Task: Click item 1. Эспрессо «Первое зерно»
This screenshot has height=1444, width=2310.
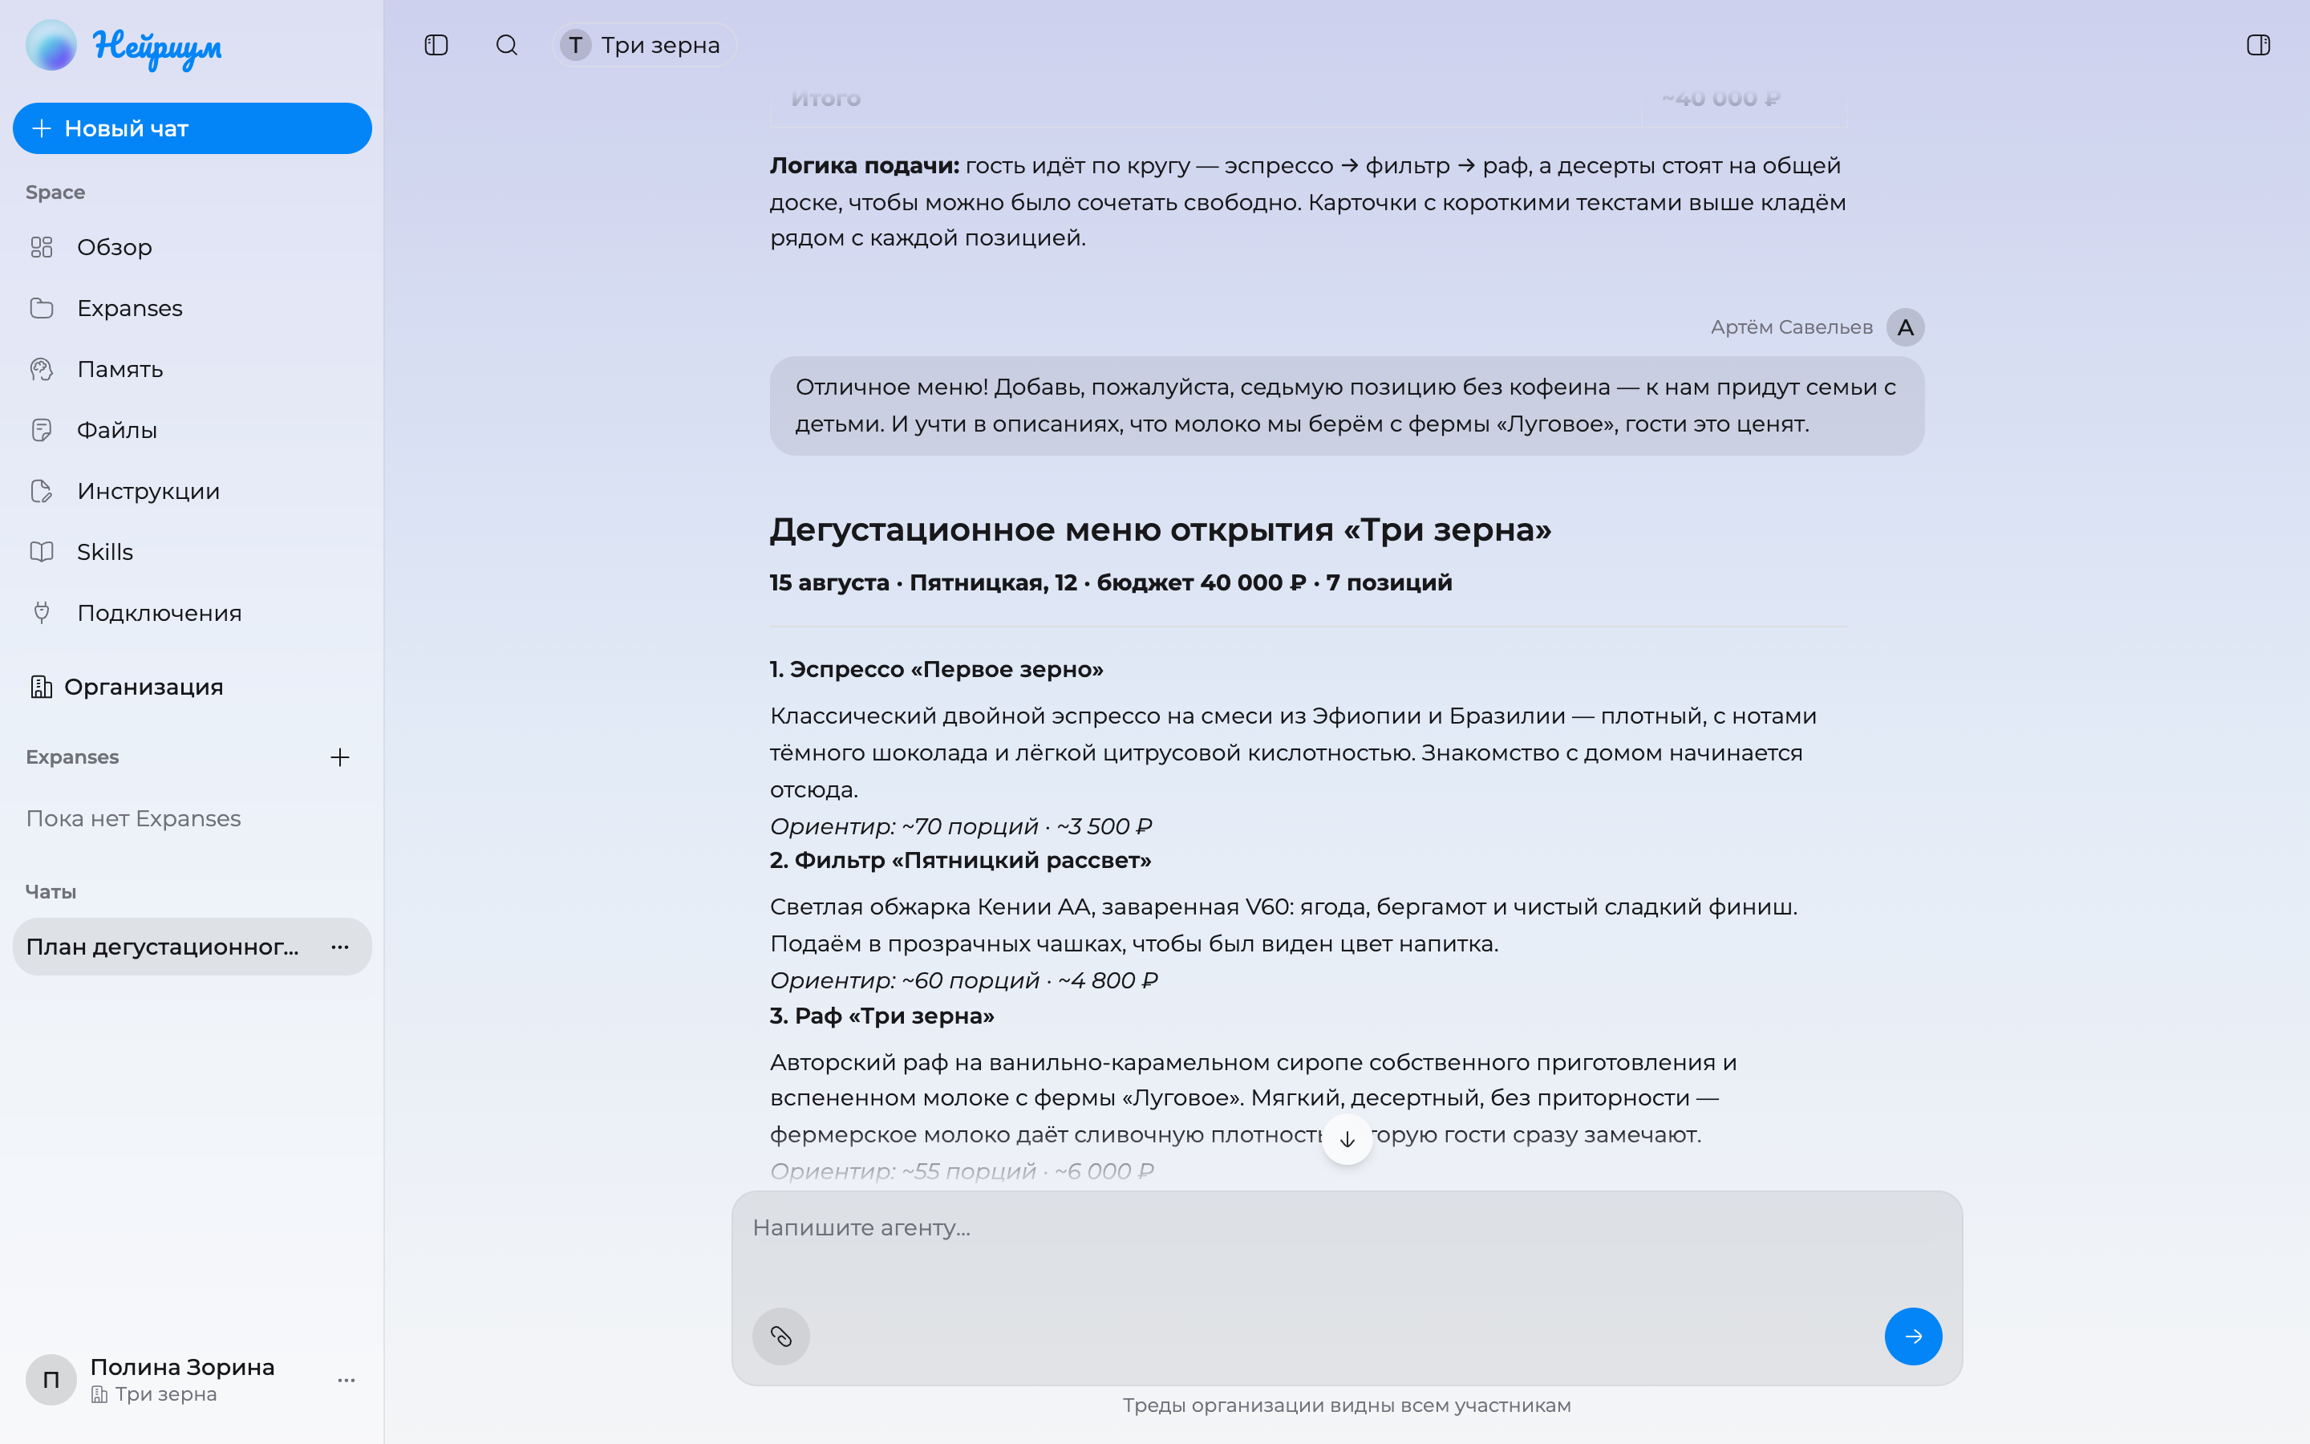Action: pos(936,670)
